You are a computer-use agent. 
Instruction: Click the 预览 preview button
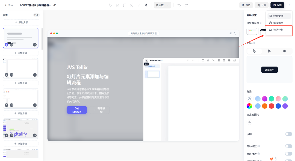coord(246,5)
